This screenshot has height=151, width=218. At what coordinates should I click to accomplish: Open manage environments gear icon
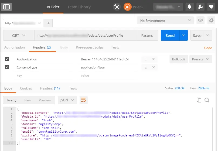click(211, 20)
